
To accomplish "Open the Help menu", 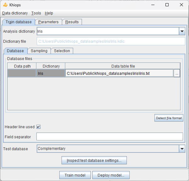I will 49,13.
